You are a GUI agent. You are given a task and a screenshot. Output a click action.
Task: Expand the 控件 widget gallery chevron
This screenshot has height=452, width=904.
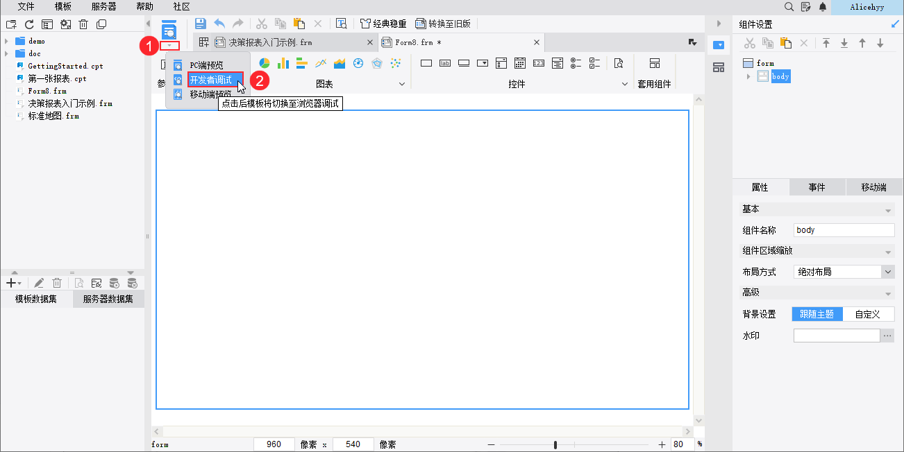(x=624, y=84)
